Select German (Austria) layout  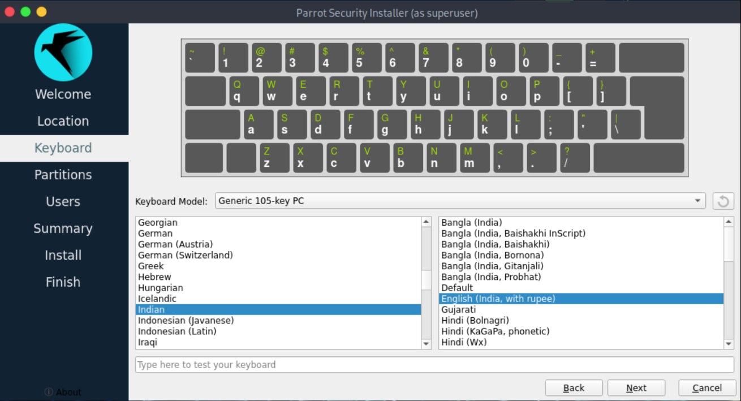click(278, 244)
